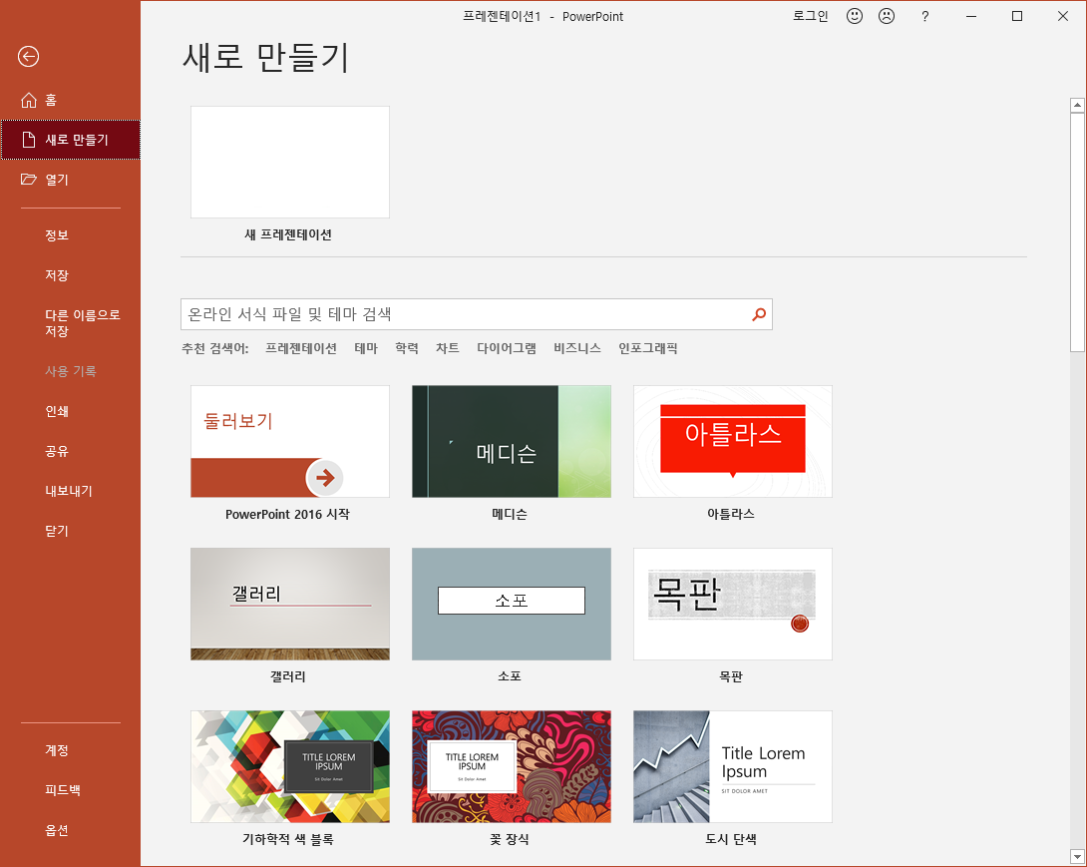The height and width of the screenshot is (867, 1087).
Task: Select 내보내기 in the sidebar
Action: coord(69,491)
